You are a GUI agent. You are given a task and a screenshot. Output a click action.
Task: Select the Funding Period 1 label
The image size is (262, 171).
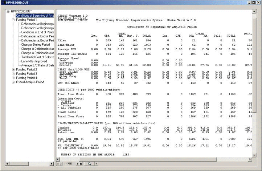coord(26,20)
